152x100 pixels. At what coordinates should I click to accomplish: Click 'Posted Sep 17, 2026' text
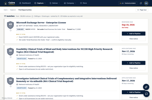tap(74, 29)
